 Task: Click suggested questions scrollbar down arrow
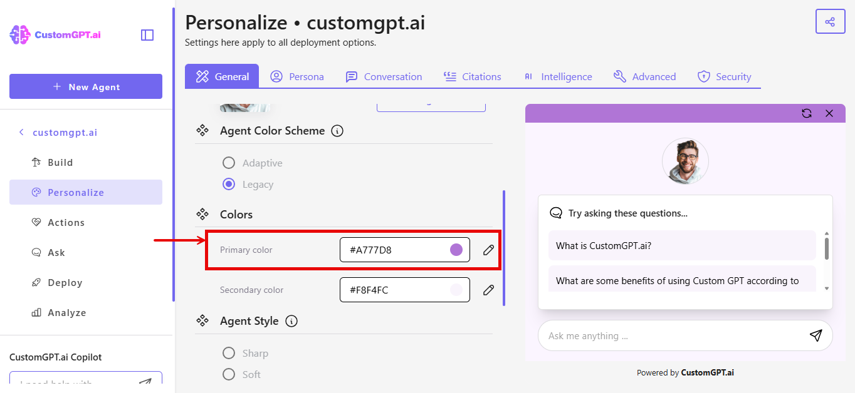[x=827, y=288]
